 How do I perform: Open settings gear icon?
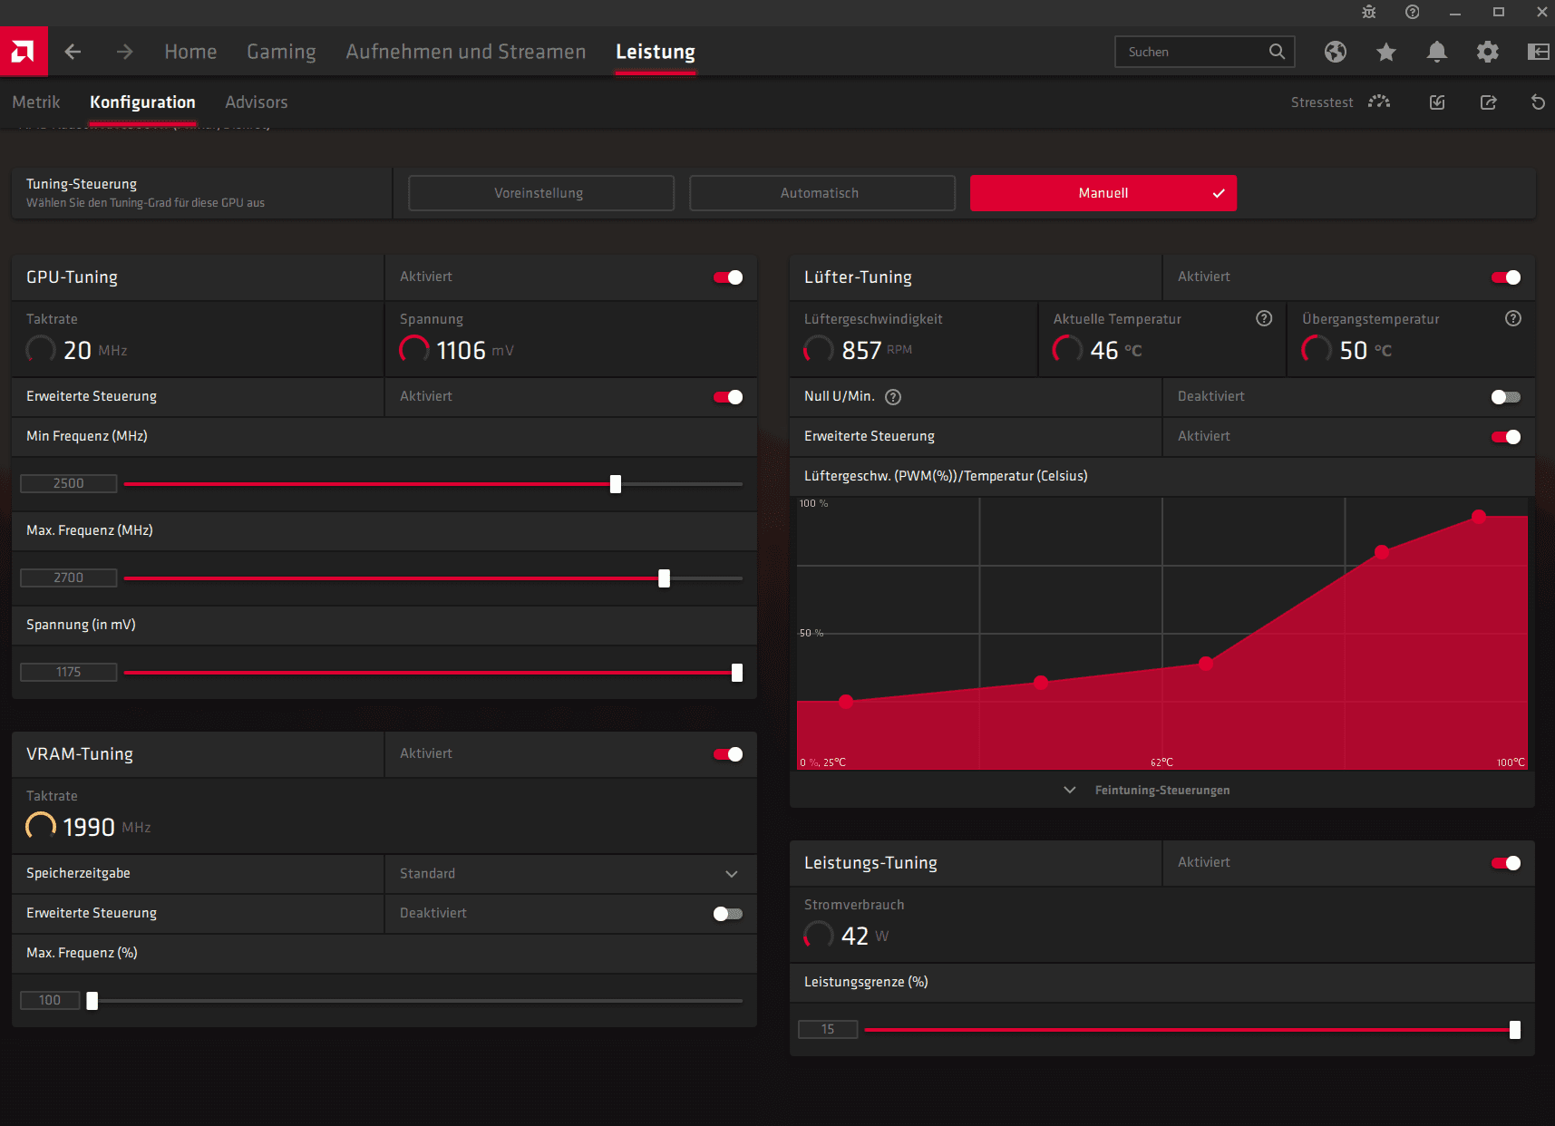coord(1487,52)
